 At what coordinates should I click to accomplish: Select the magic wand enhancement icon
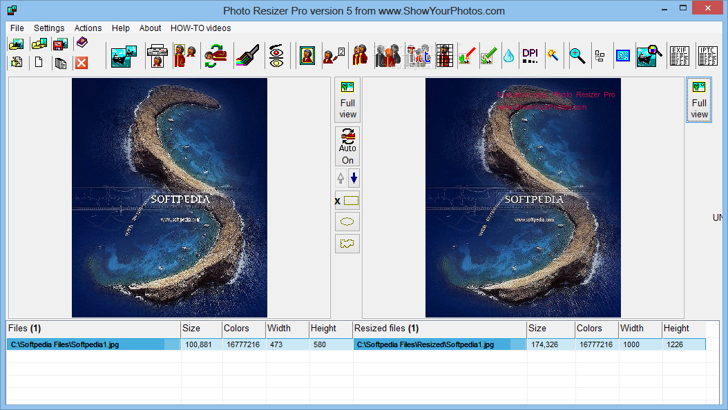pos(554,55)
